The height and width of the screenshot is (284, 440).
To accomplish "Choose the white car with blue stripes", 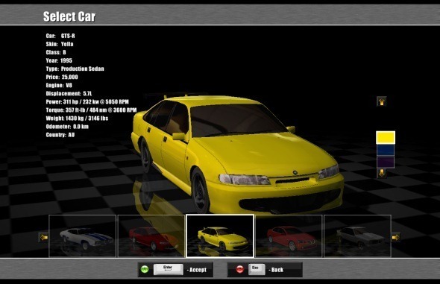I will tap(83, 236).
